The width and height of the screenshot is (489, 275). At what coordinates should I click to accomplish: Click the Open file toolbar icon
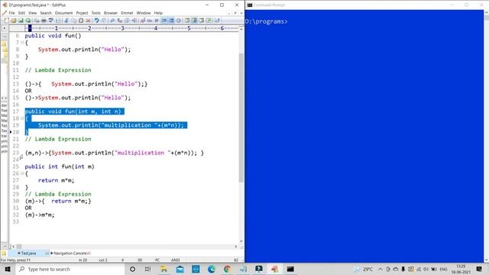pos(14,21)
